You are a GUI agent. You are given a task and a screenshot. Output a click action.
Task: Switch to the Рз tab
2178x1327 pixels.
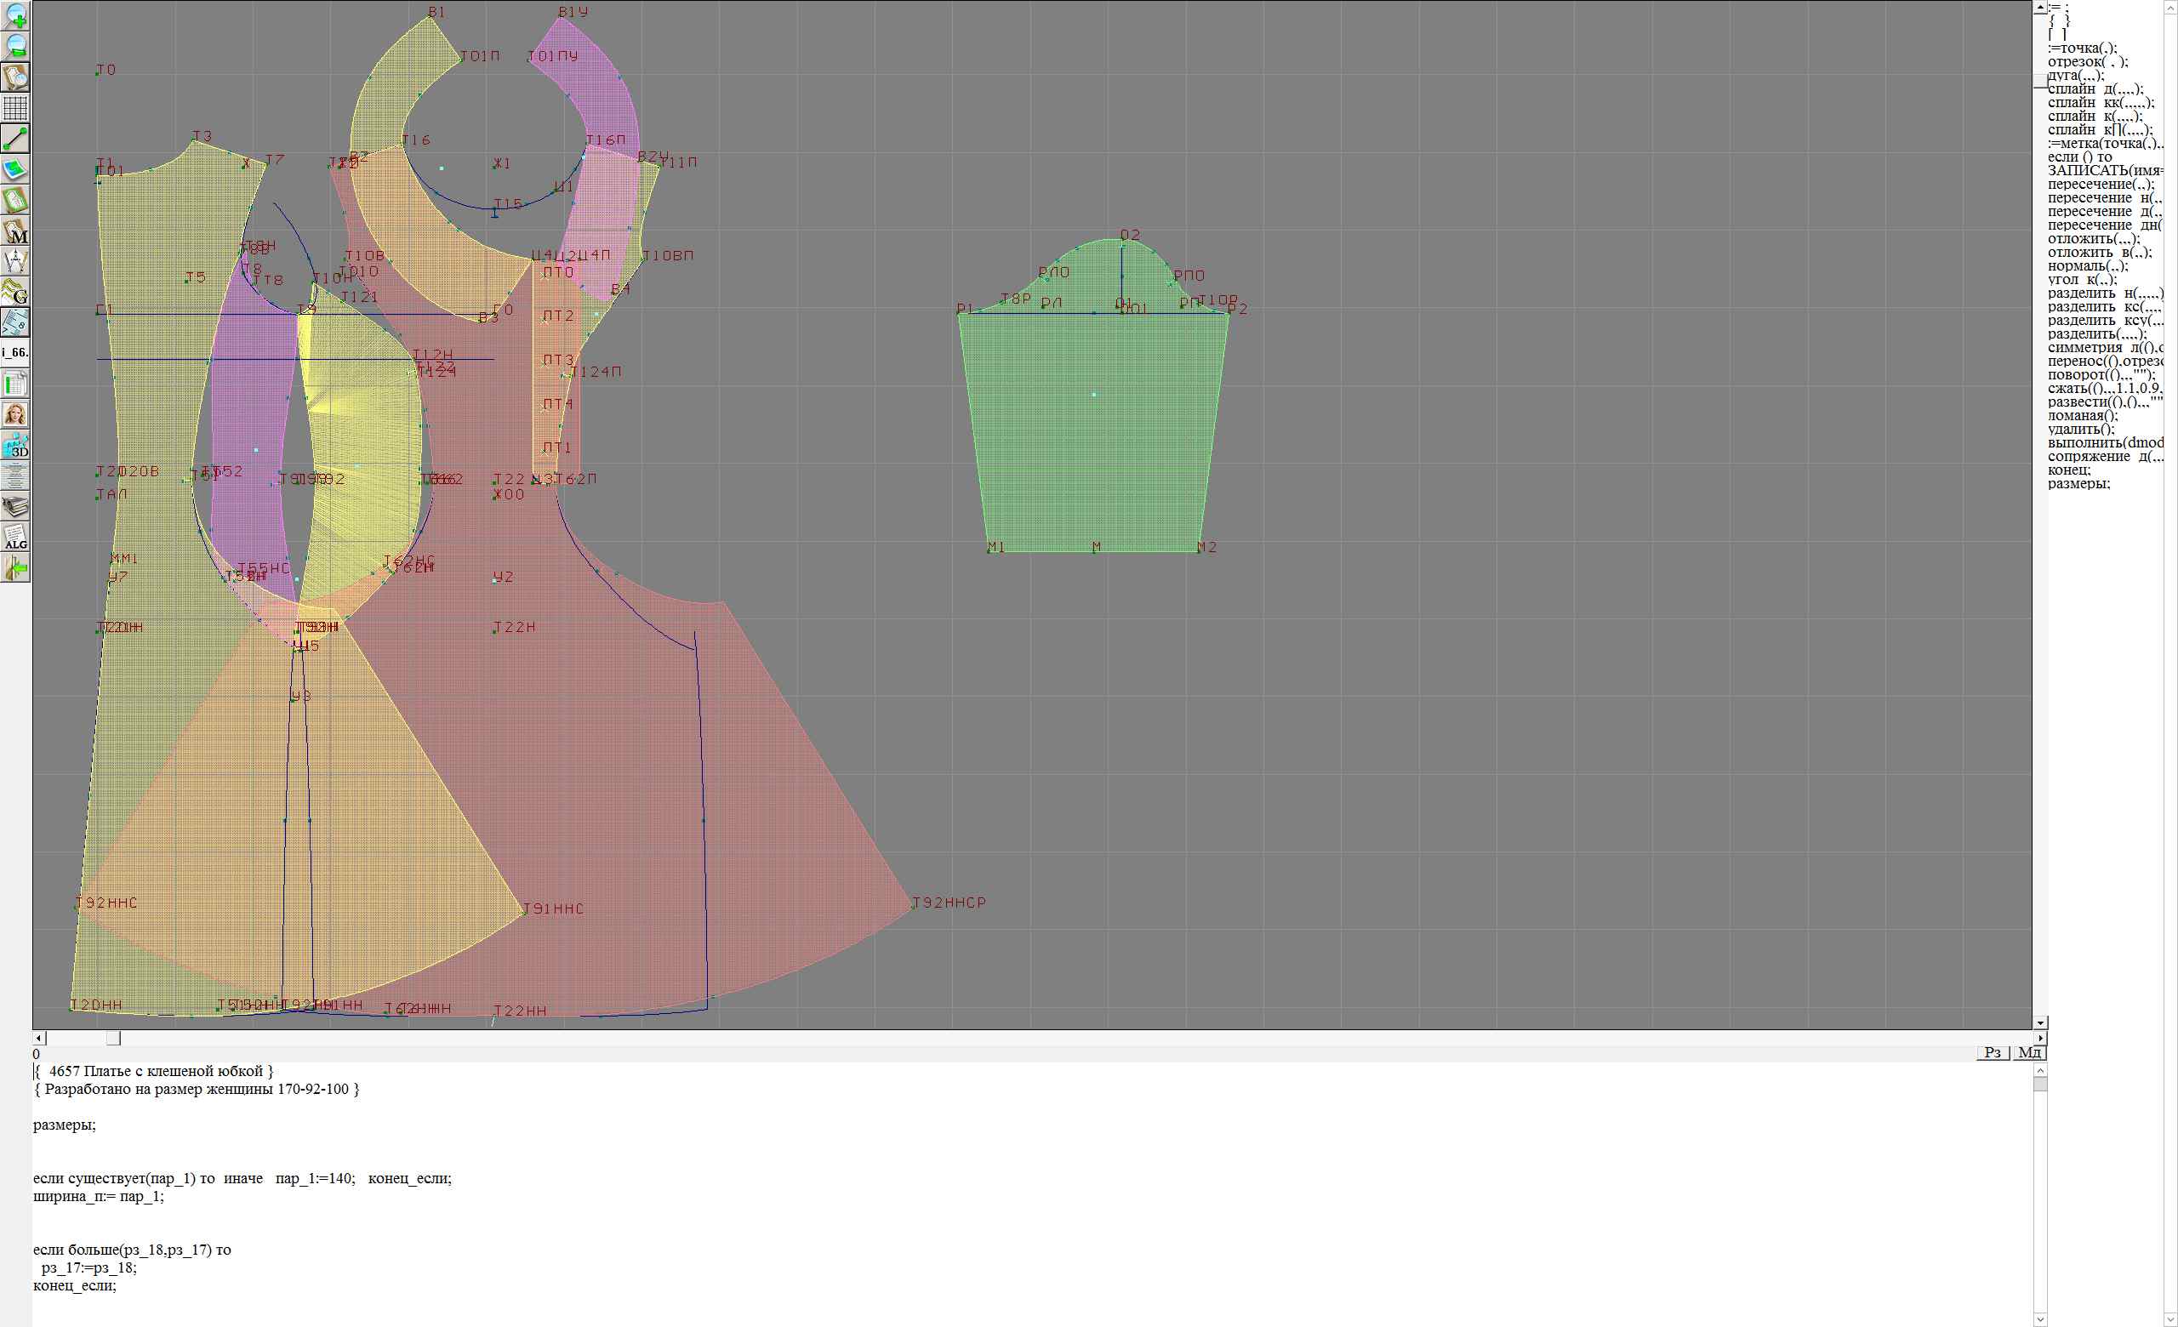click(x=1993, y=1052)
